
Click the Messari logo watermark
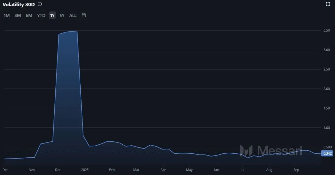pos(271,150)
